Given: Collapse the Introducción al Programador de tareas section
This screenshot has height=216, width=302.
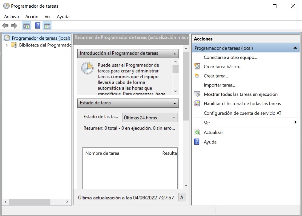Looking at the screenshot, I should pos(175,54).
